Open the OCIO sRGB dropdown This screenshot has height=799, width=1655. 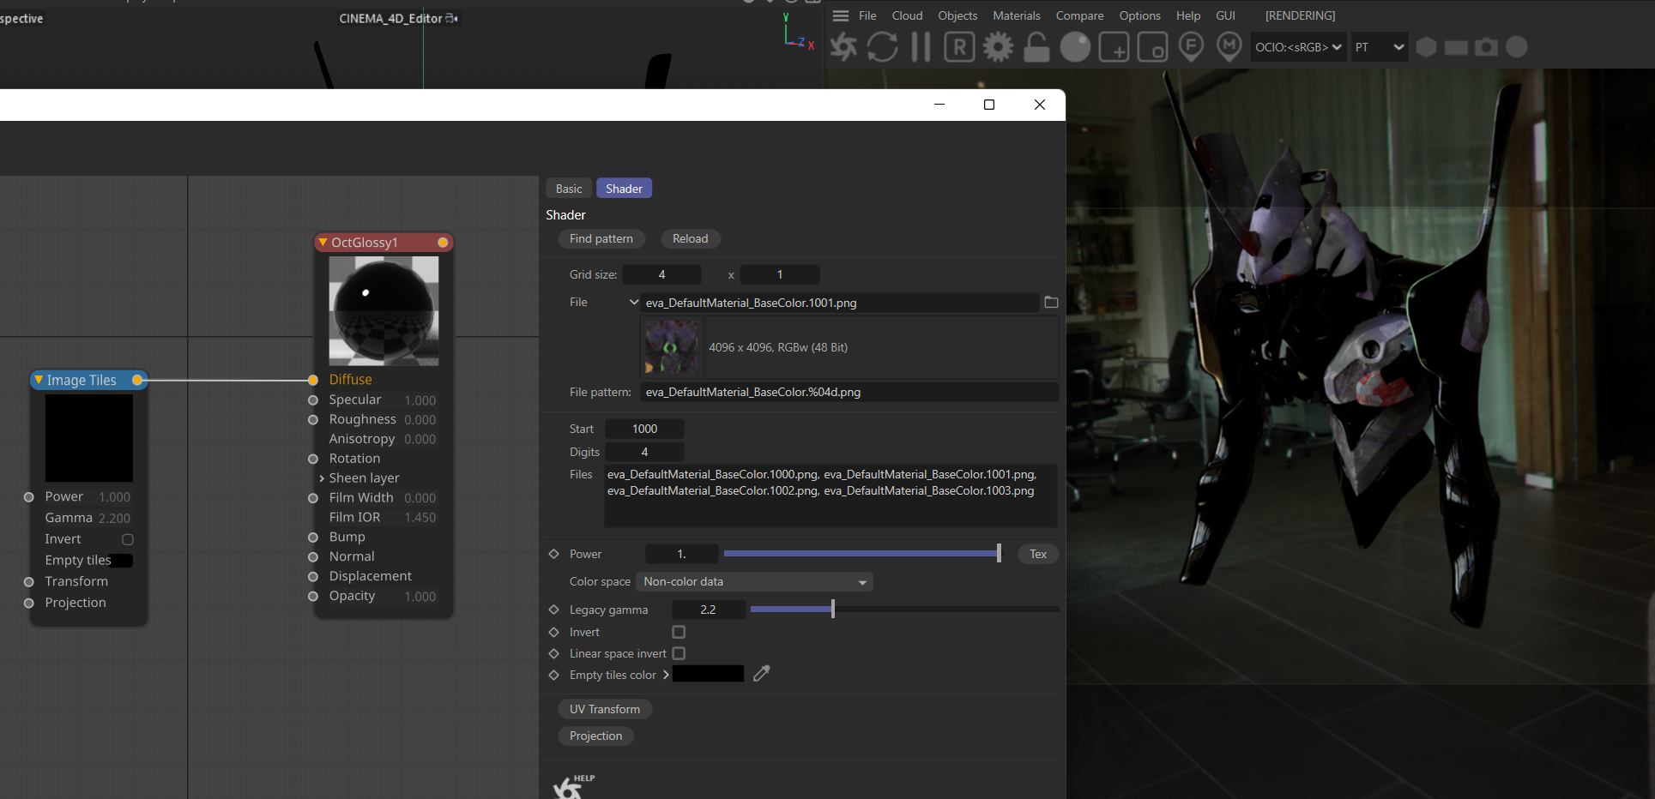[1298, 47]
